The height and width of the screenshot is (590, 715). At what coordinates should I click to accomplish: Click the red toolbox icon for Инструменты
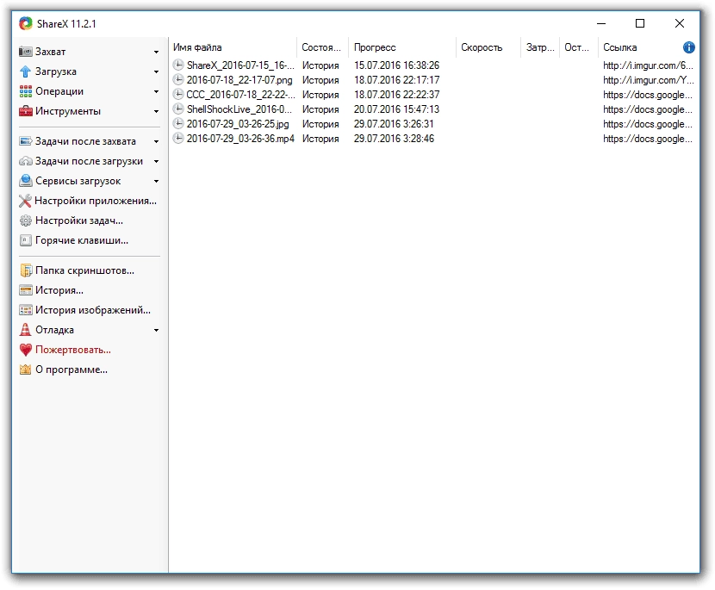26,111
